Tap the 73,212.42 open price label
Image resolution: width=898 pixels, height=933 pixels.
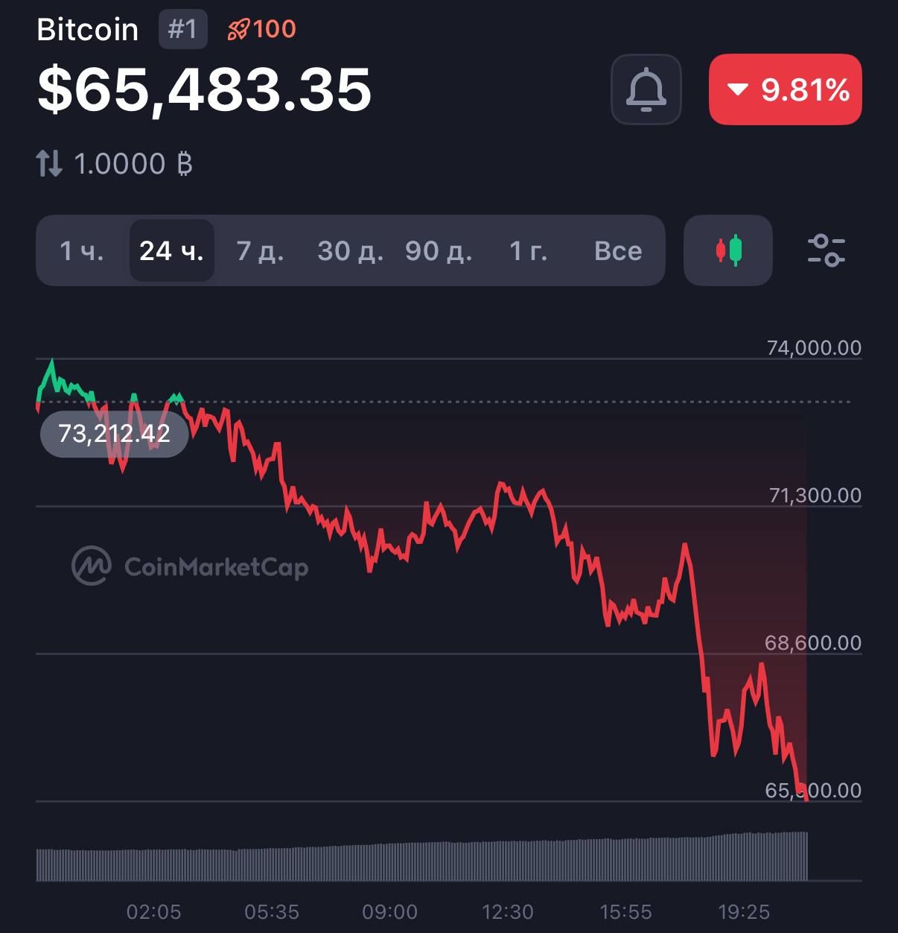click(x=114, y=433)
